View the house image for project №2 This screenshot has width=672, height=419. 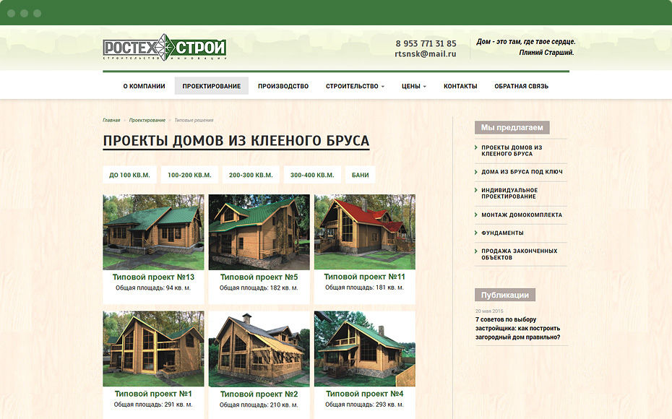259,349
